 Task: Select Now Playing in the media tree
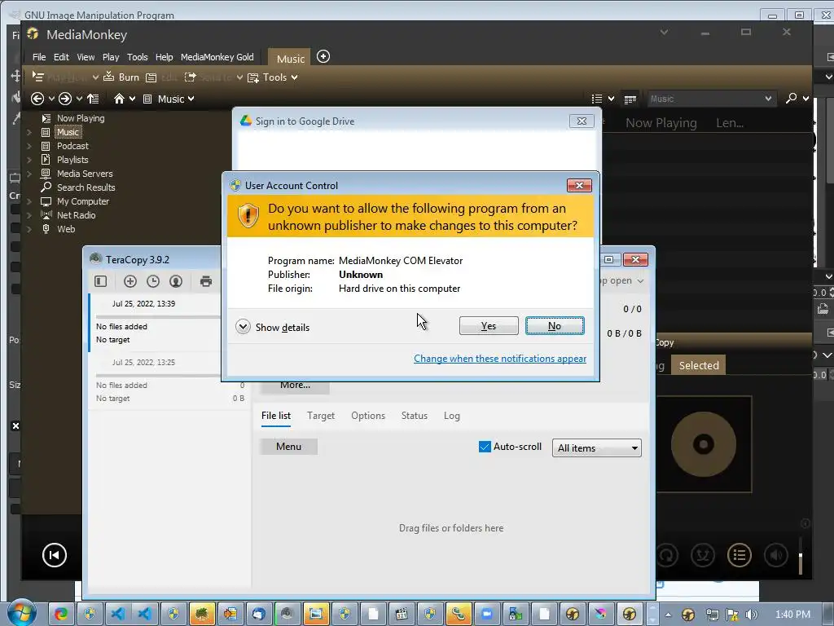(x=81, y=118)
